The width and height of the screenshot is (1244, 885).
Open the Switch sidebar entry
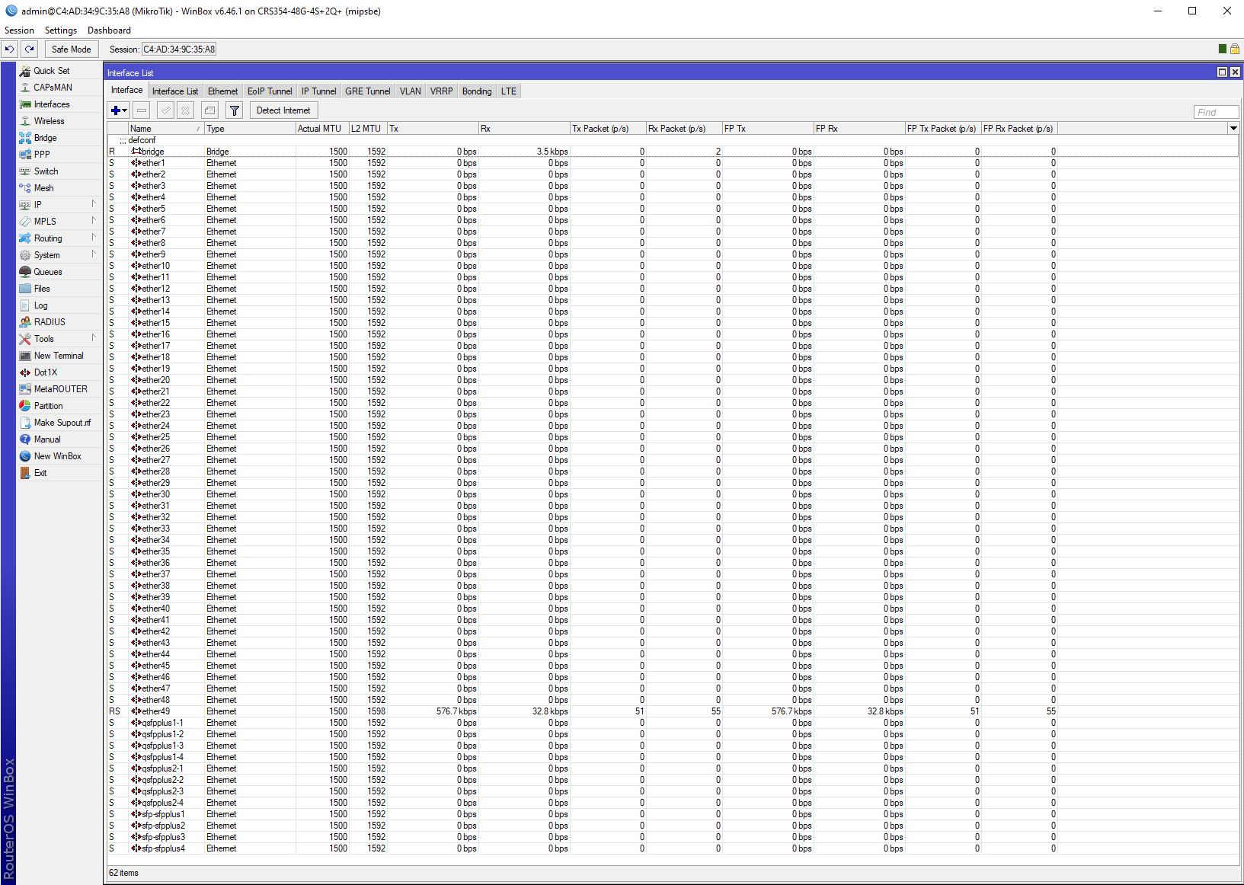(x=59, y=171)
